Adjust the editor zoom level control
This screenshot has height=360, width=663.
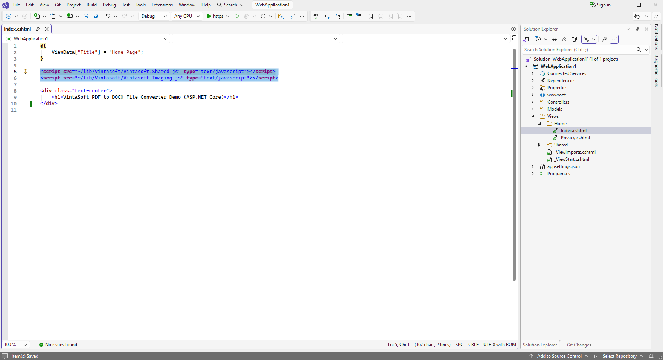[x=15, y=345]
